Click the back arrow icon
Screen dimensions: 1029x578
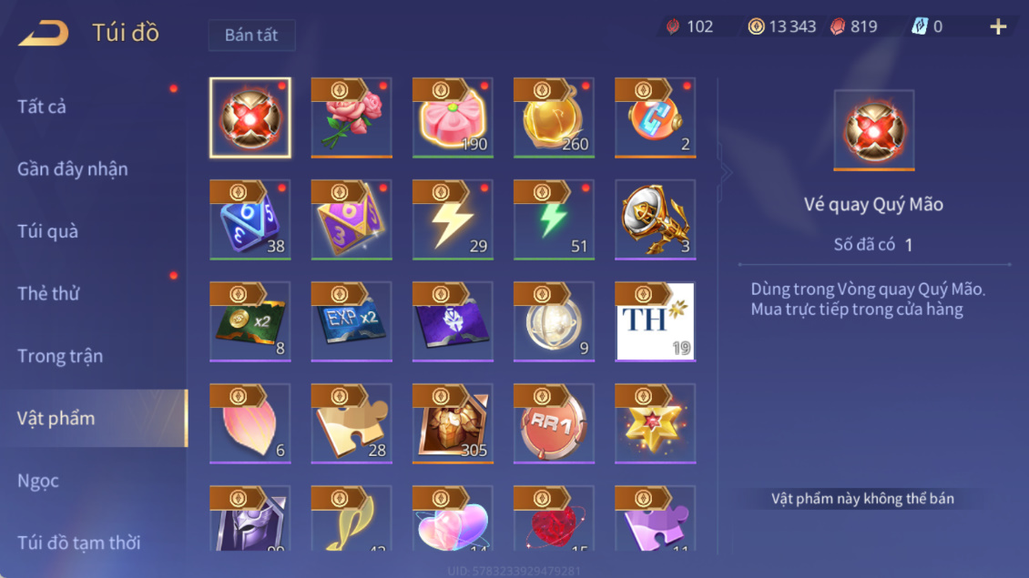(x=44, y=33)
